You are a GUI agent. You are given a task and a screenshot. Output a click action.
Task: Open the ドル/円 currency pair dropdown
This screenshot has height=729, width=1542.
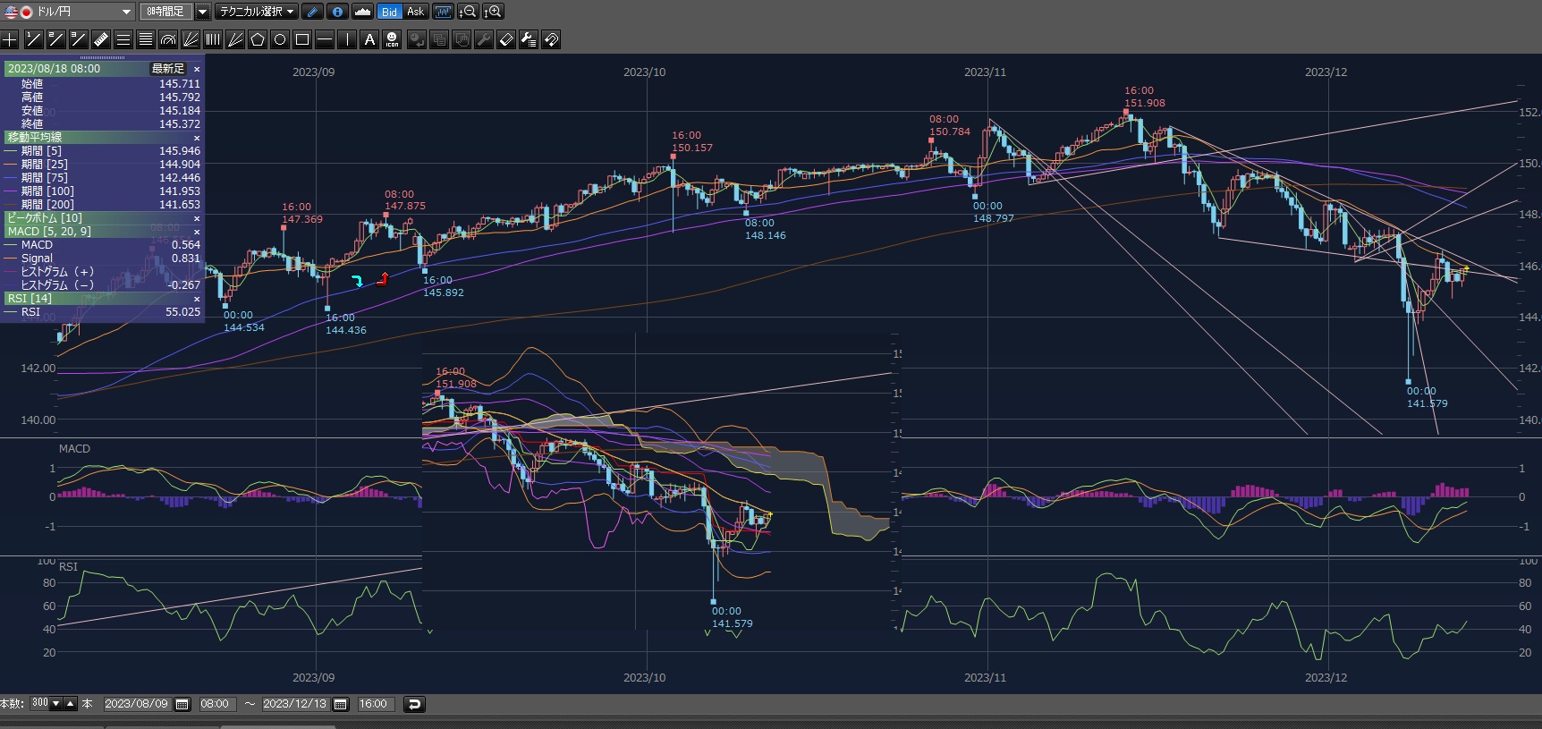(126, 12)
